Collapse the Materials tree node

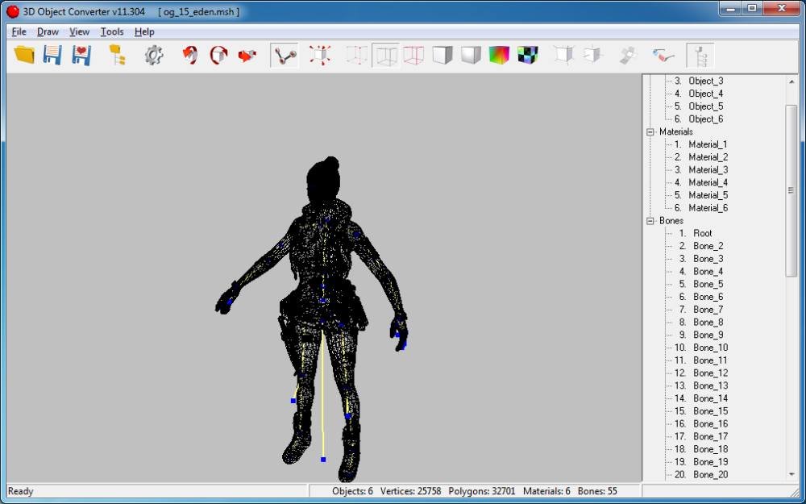(650, 131)
